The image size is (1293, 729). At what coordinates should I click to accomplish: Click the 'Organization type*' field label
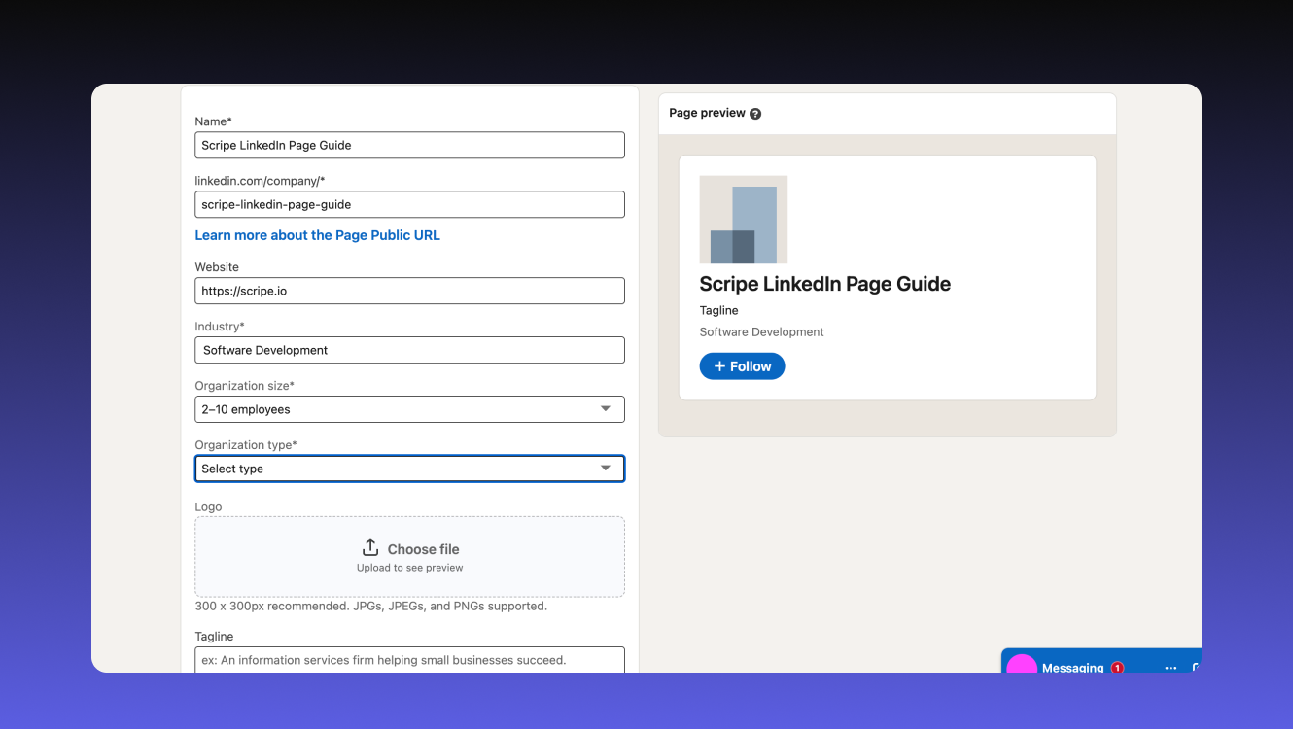coord(246,445)
